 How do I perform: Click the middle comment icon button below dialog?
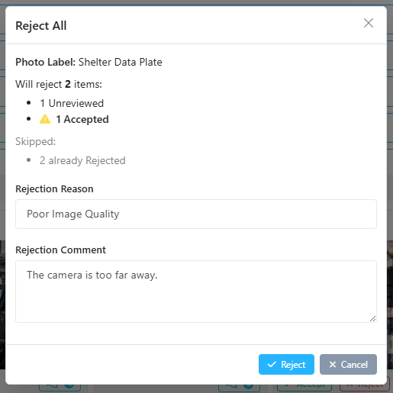(239, 387)
